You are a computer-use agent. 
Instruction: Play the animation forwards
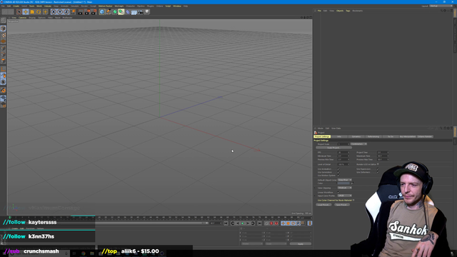(x=243, y=223)
